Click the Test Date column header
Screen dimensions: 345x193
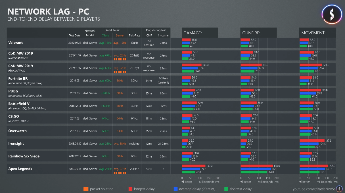(x=75, y=35)
